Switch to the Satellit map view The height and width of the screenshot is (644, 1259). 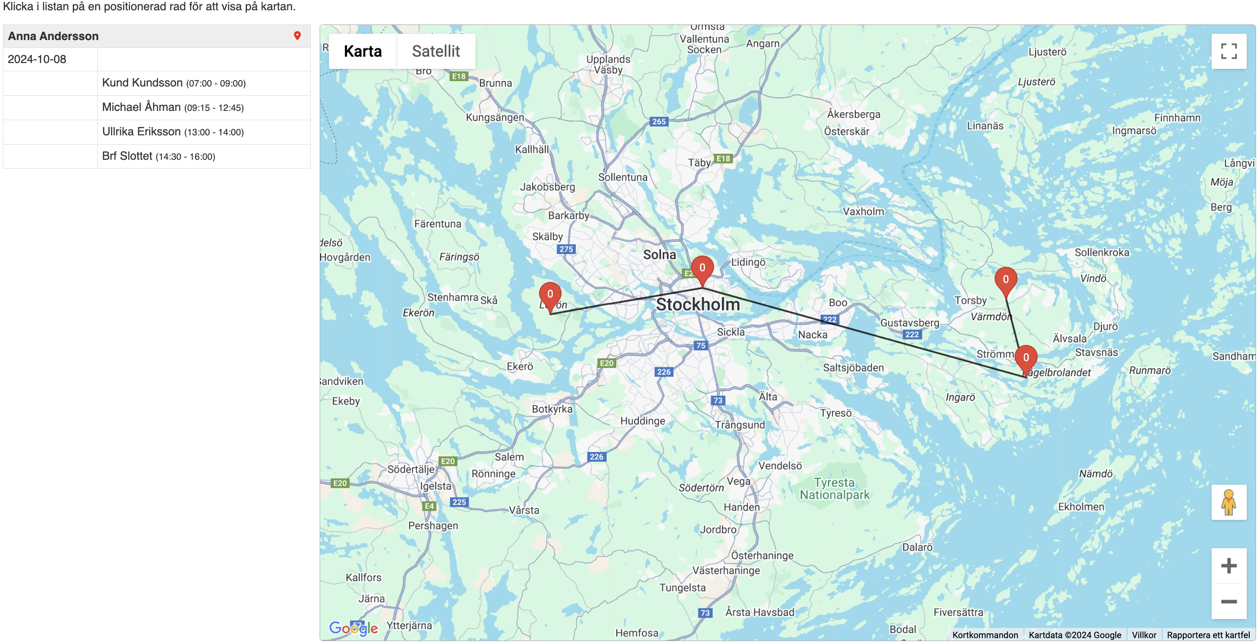tap(436, 51)
